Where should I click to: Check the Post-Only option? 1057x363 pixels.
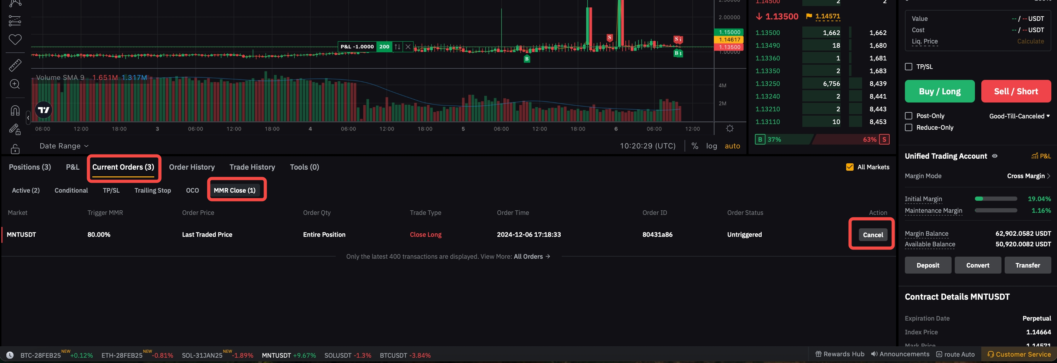tap(908, 116)
